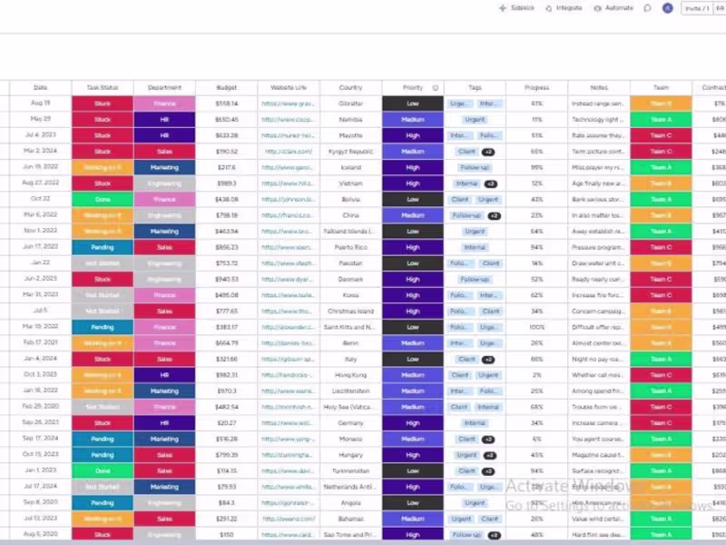Select progress cell '99%' in Iceland row

tap(537, 168)
